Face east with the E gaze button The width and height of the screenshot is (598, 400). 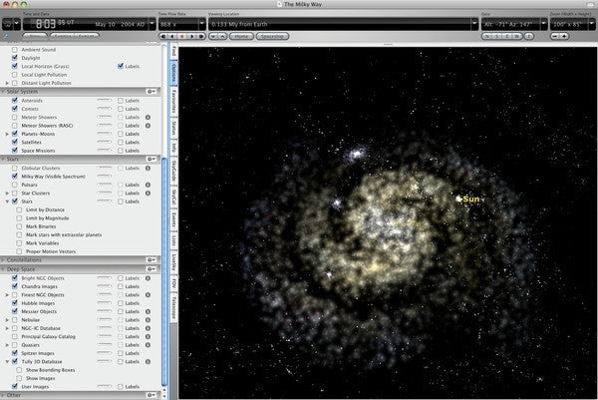507,36
